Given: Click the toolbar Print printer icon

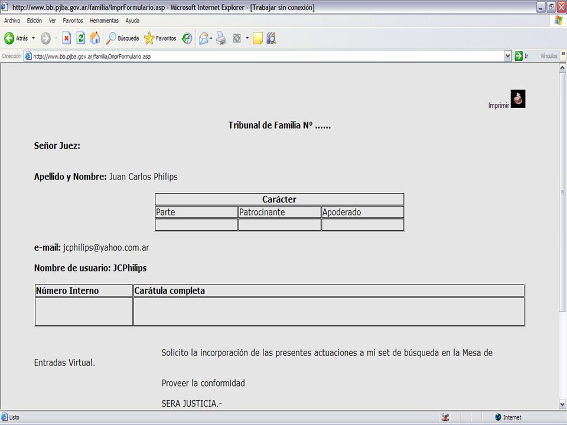Looking at the screenshot, I should pyautogui.click(x=221, y=38).
